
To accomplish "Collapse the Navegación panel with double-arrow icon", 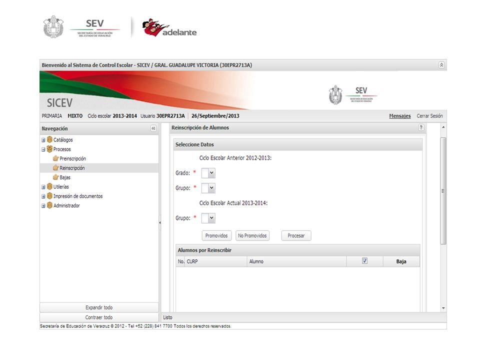I will coord(153,128).
